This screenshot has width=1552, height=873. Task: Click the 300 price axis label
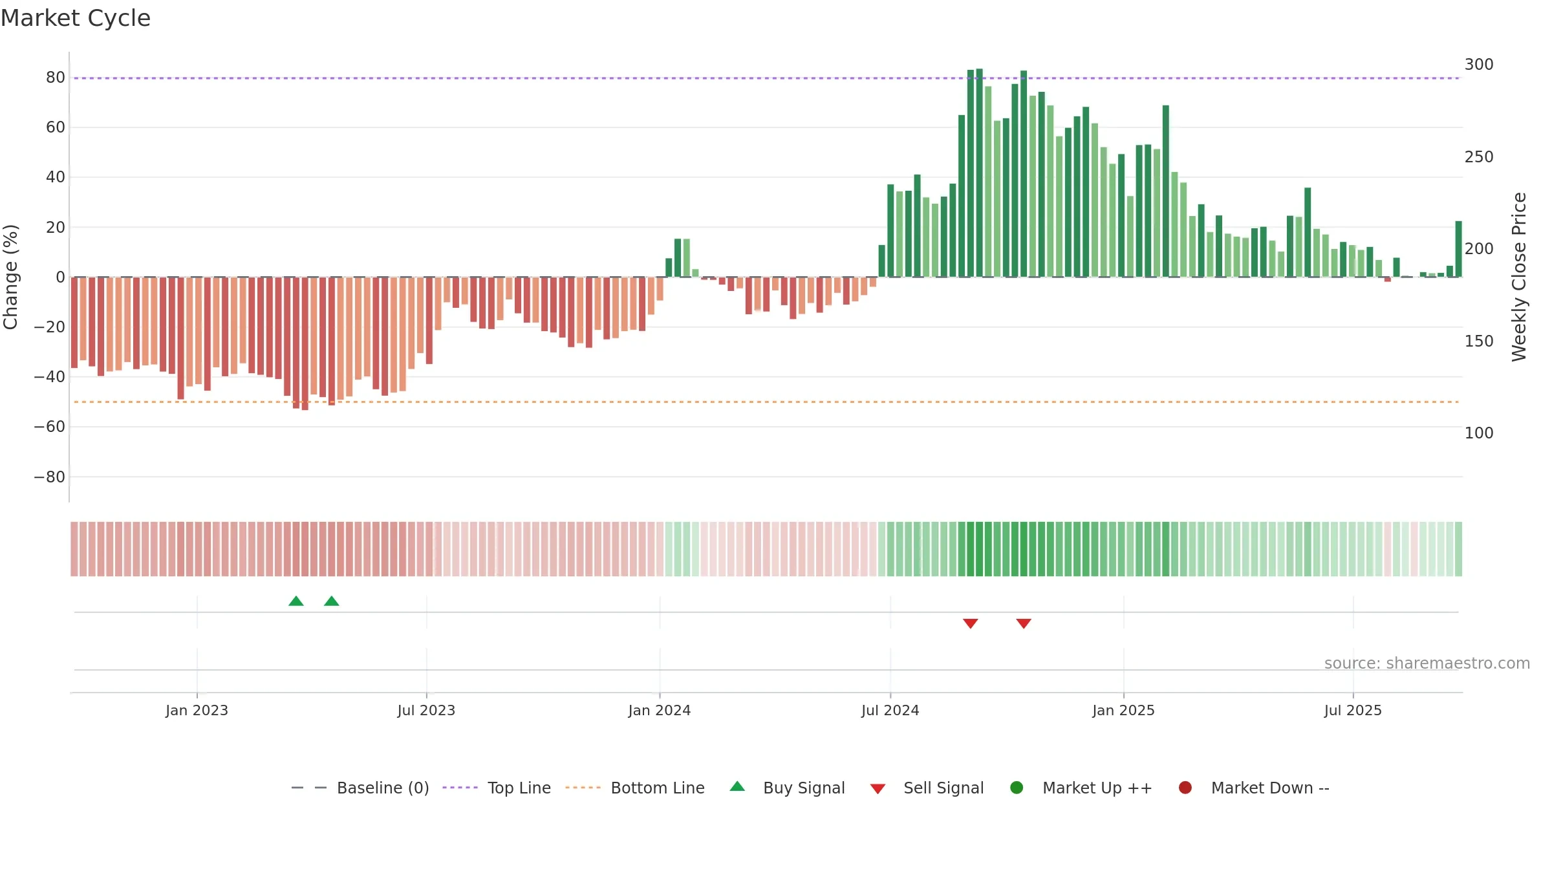click(x=1479, y=65)
